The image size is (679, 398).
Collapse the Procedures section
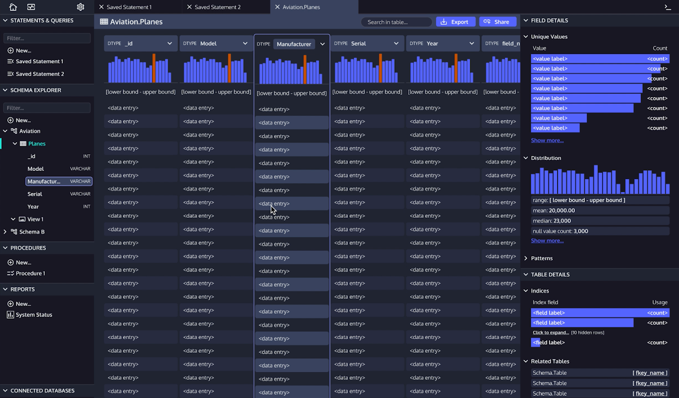click(x=6, y=248)
